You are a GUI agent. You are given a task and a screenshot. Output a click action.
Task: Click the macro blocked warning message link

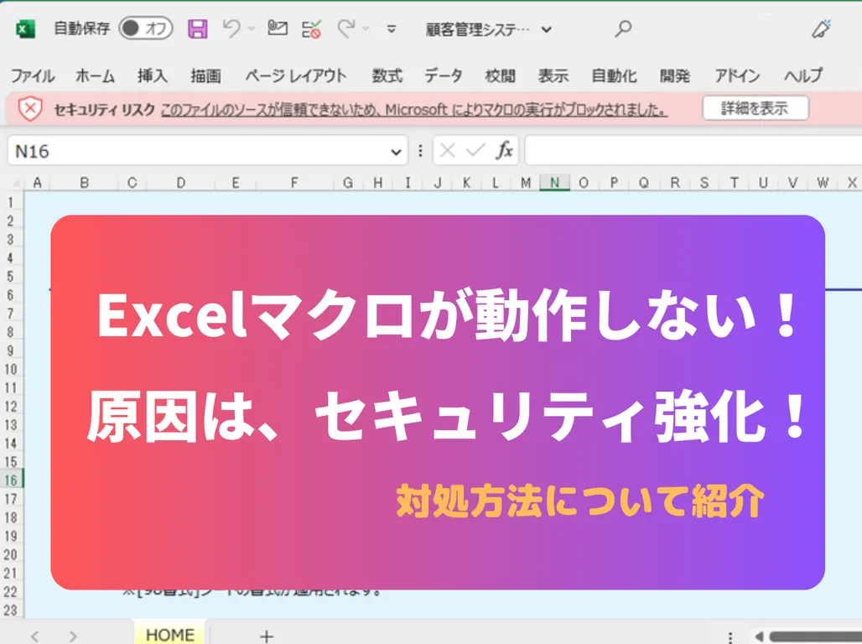coord(414,110)
